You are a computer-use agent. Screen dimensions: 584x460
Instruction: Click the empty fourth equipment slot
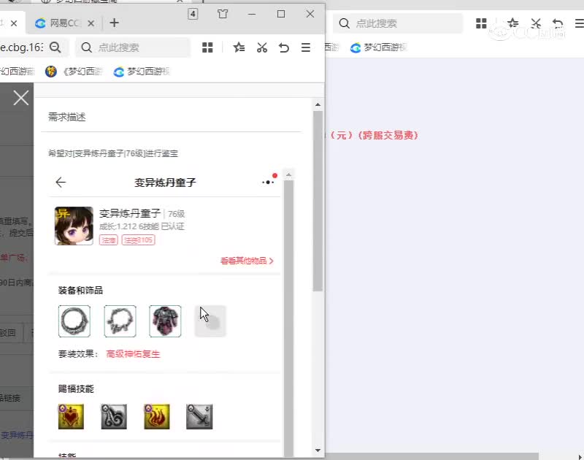point(210,321)
